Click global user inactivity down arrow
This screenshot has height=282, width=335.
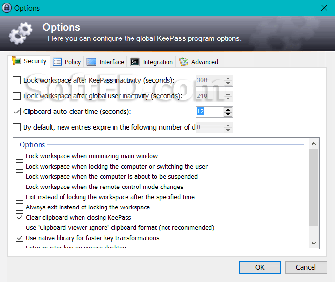(228, 99)
